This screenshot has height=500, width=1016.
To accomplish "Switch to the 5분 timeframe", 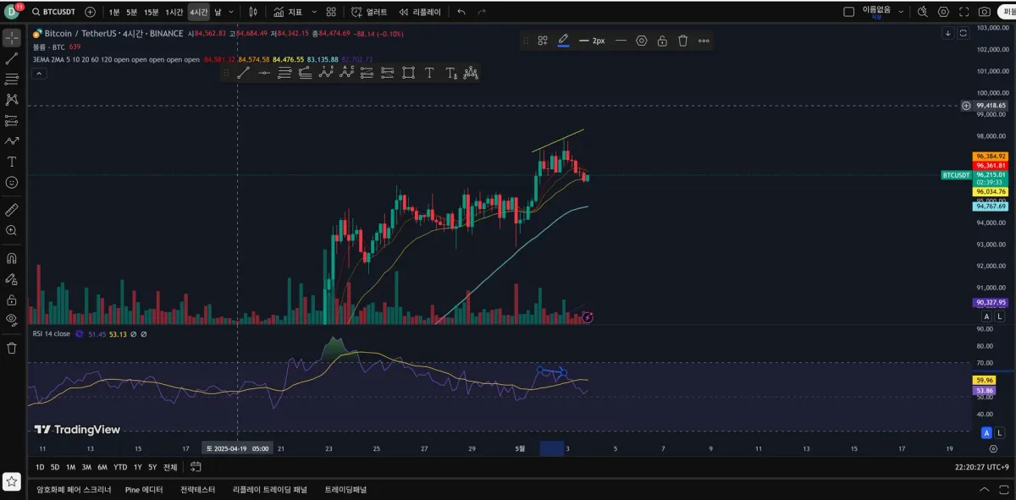I will 132,12.
